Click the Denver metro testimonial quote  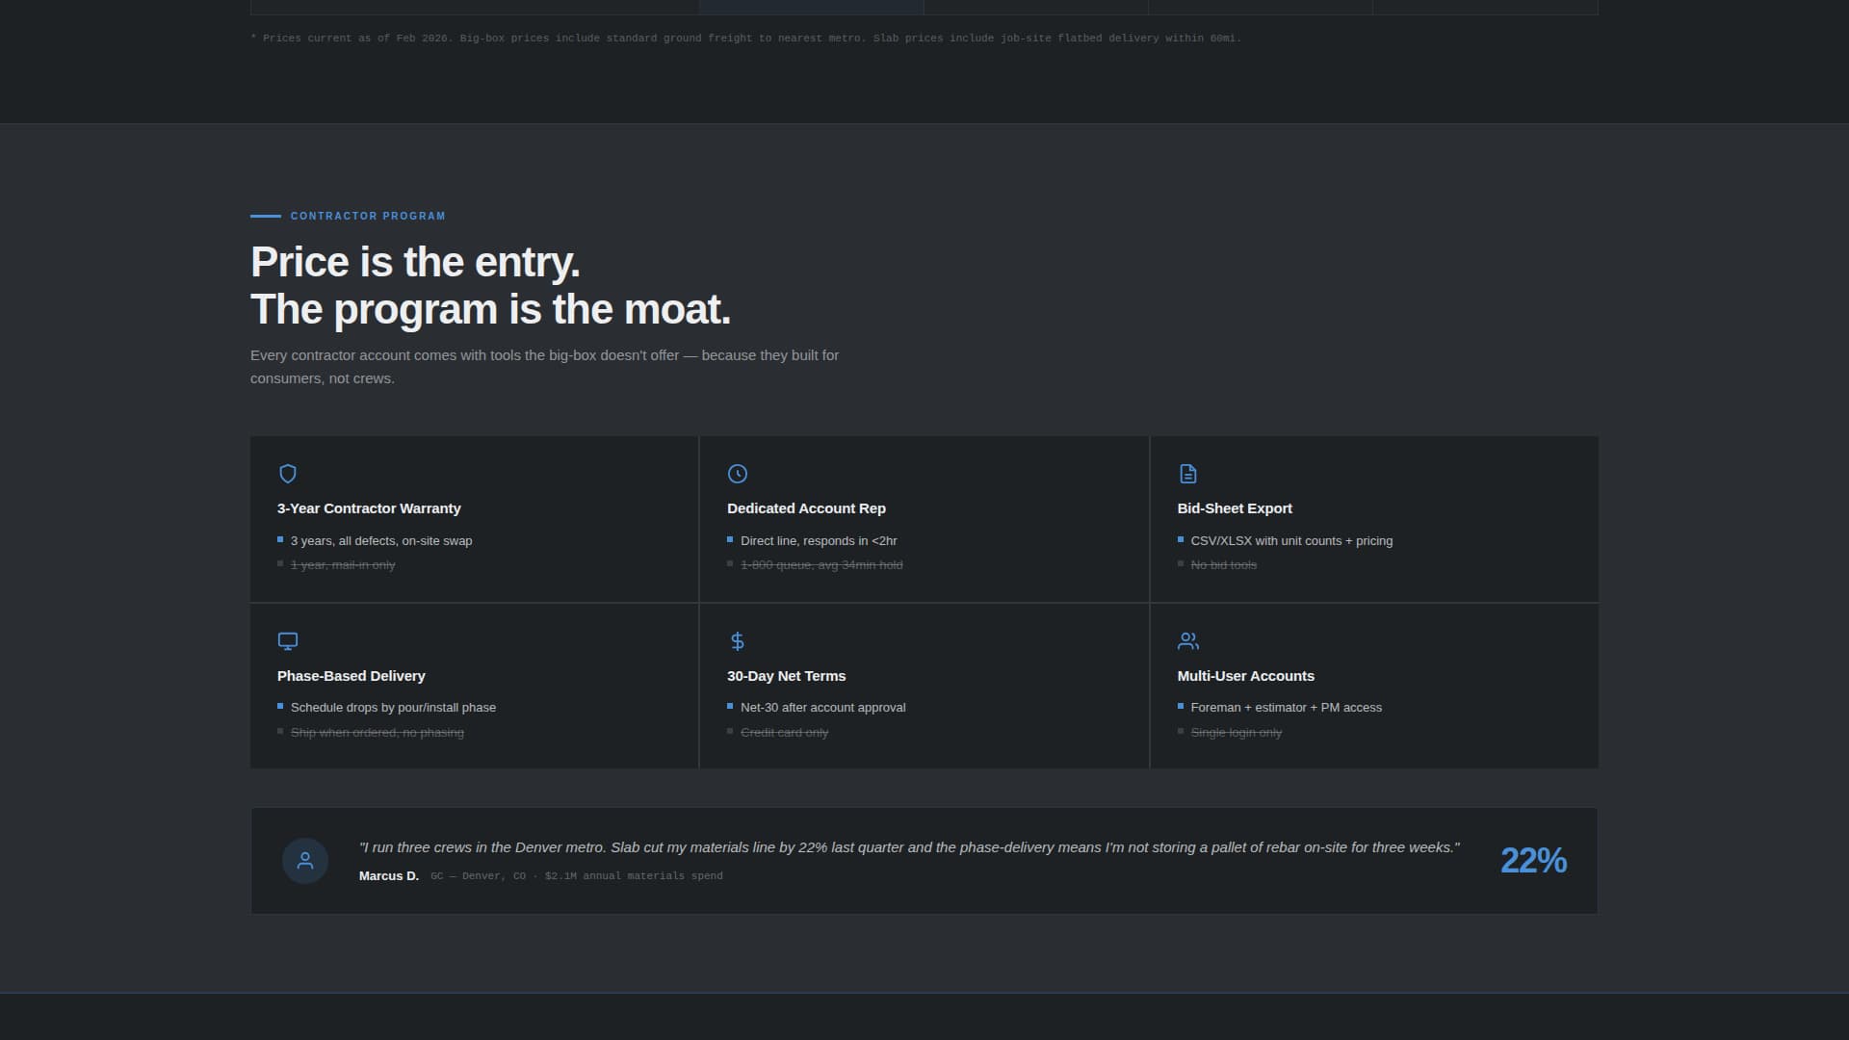coord(909,847)
